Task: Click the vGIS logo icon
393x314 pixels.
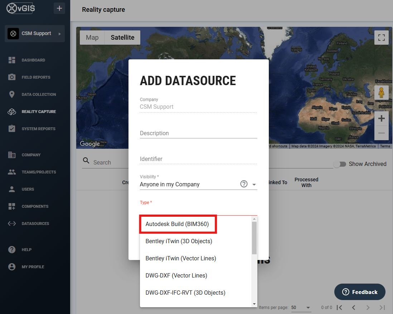Action: [x=20, y=8]
